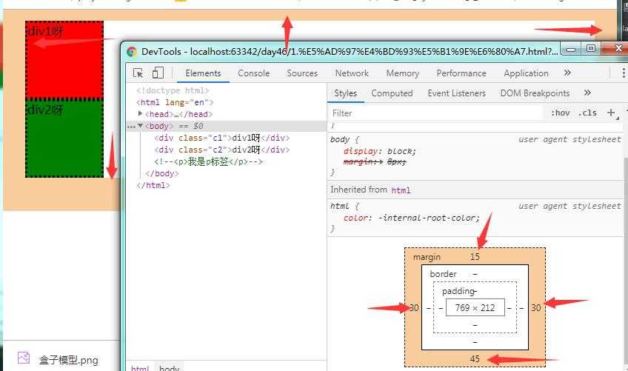Open the Memory tab
The width and height of the screenshot is (628, 371).
click(x=403, y=73)
